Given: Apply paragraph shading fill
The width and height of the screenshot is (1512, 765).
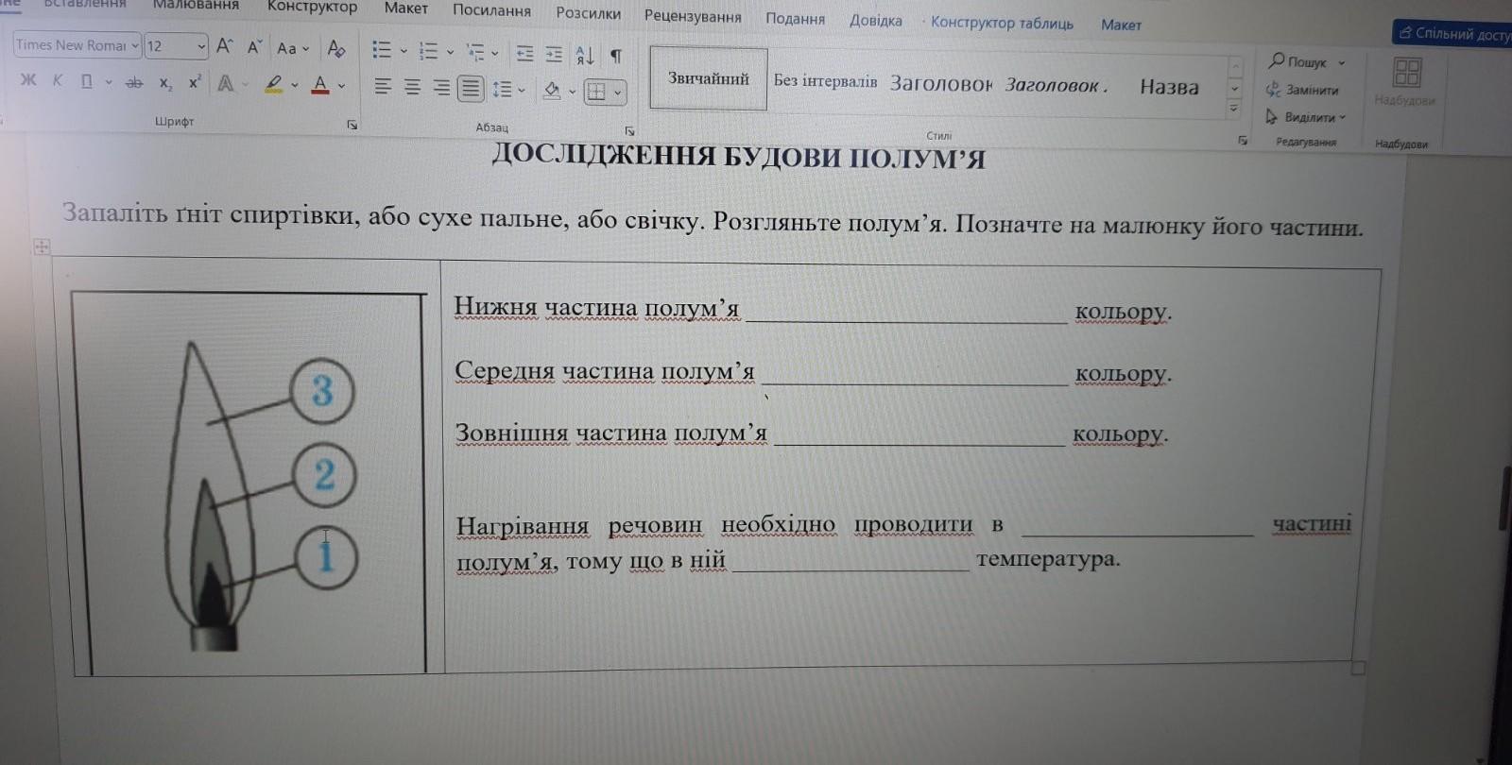Looking at the screenshot, I should (552, 91).
